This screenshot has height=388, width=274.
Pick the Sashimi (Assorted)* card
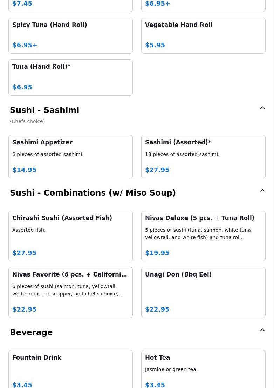[x=203, y=156]
